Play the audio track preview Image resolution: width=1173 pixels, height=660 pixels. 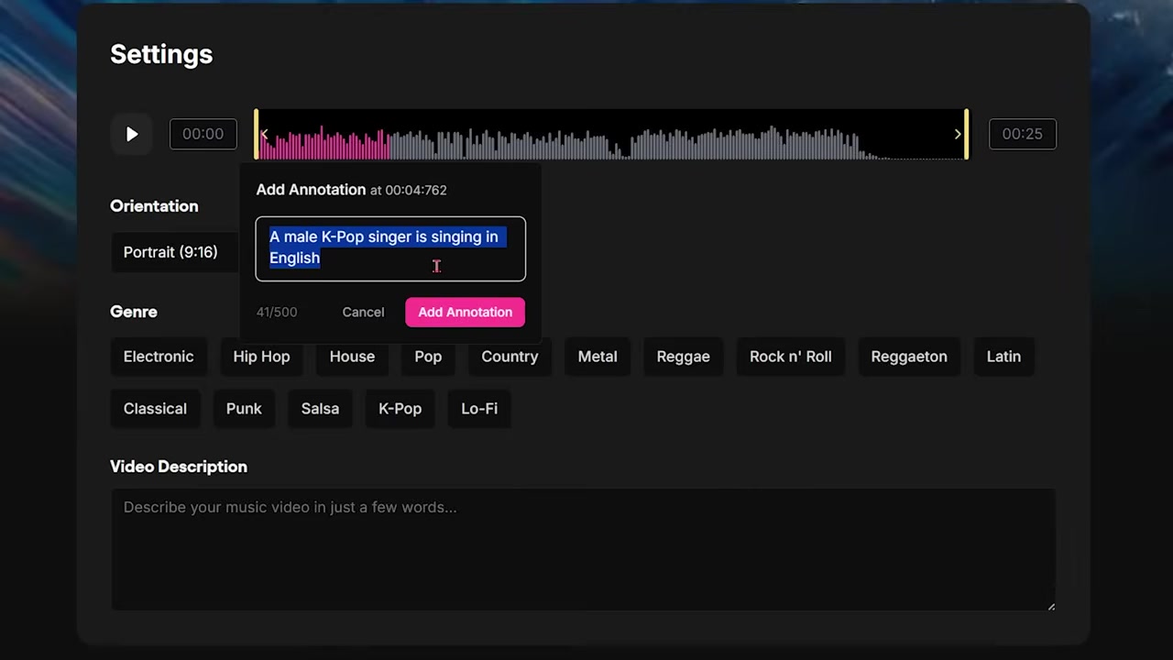132,134
